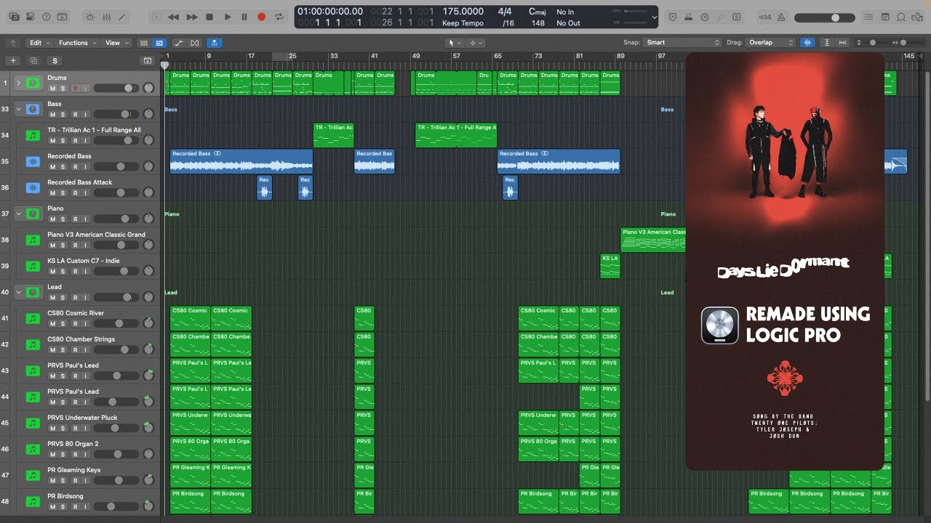Add a new track with plus button

pos(13,61)
